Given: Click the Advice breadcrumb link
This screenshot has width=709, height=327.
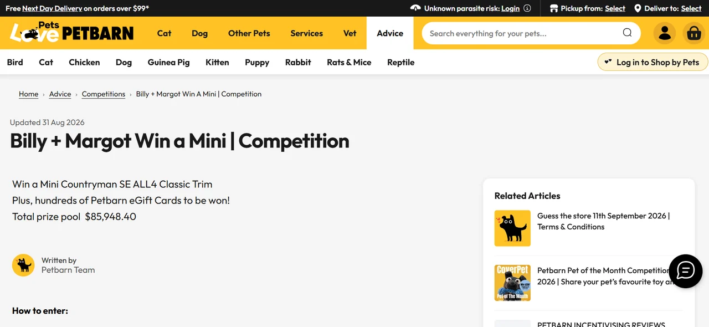Looking at the screenshot, I should coord(60,94).
